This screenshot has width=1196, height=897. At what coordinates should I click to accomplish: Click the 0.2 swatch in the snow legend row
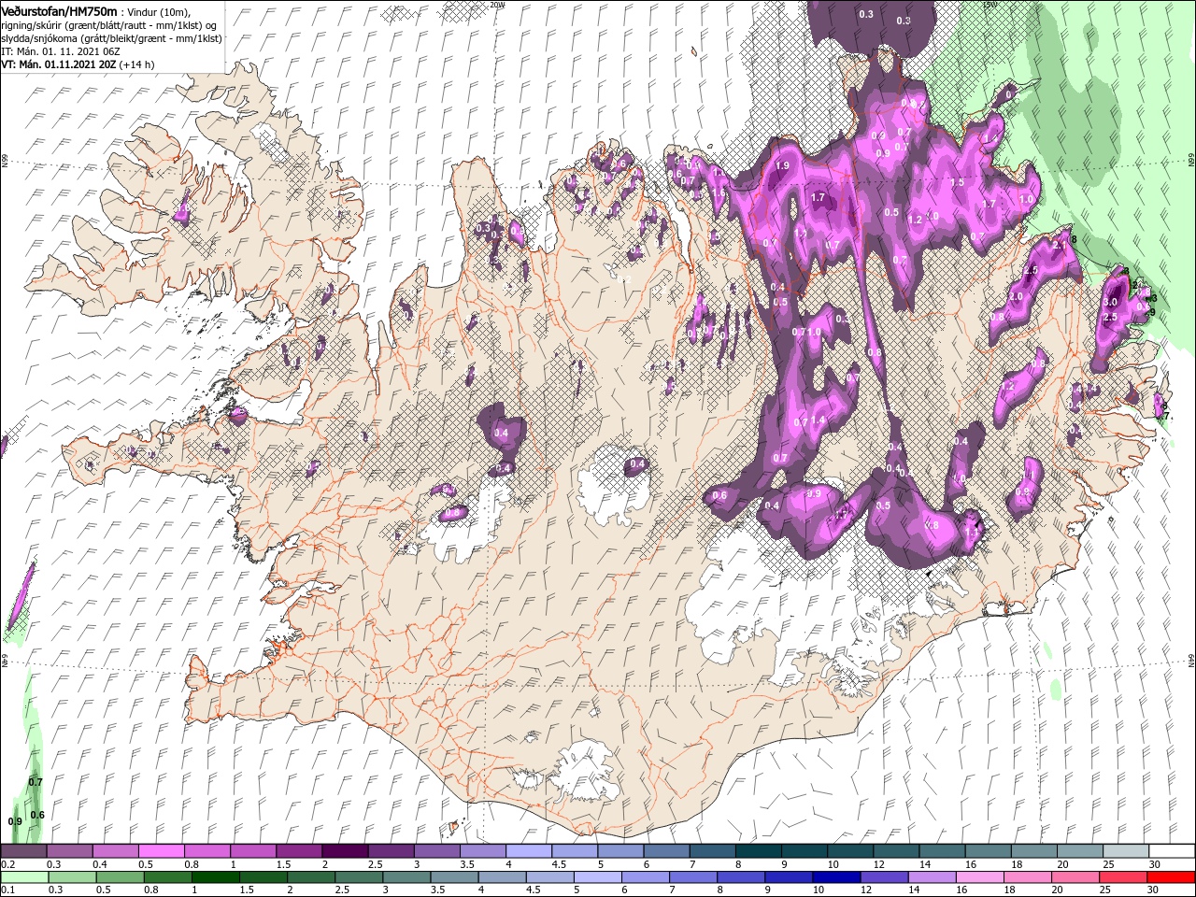(x=23, y=851)
